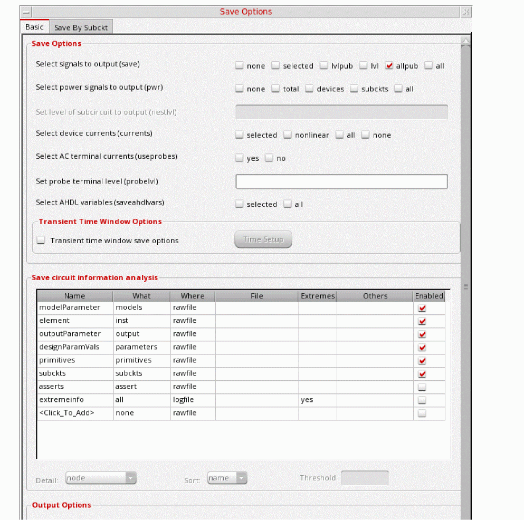
Task: Click the vertical scrollbar track
Action: pyautogui.click(x=465, y=369)
